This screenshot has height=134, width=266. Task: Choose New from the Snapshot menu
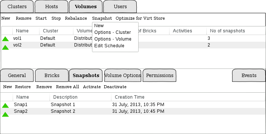click(99, 26)
